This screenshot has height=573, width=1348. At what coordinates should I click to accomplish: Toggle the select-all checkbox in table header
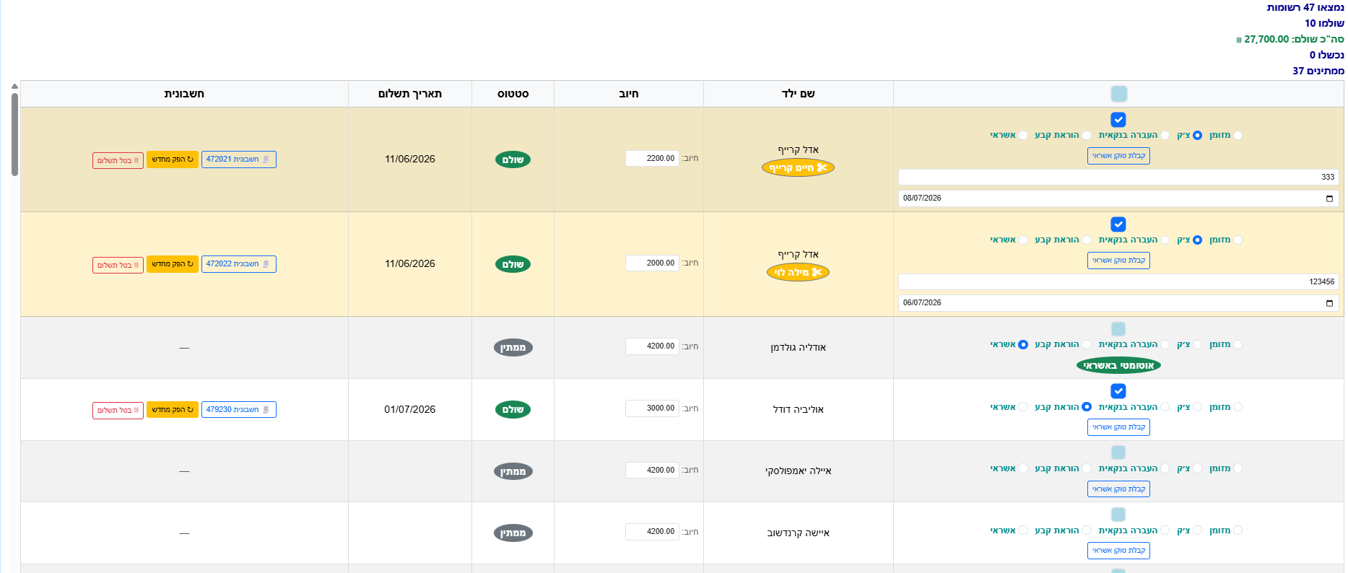tap(1118, 94)
